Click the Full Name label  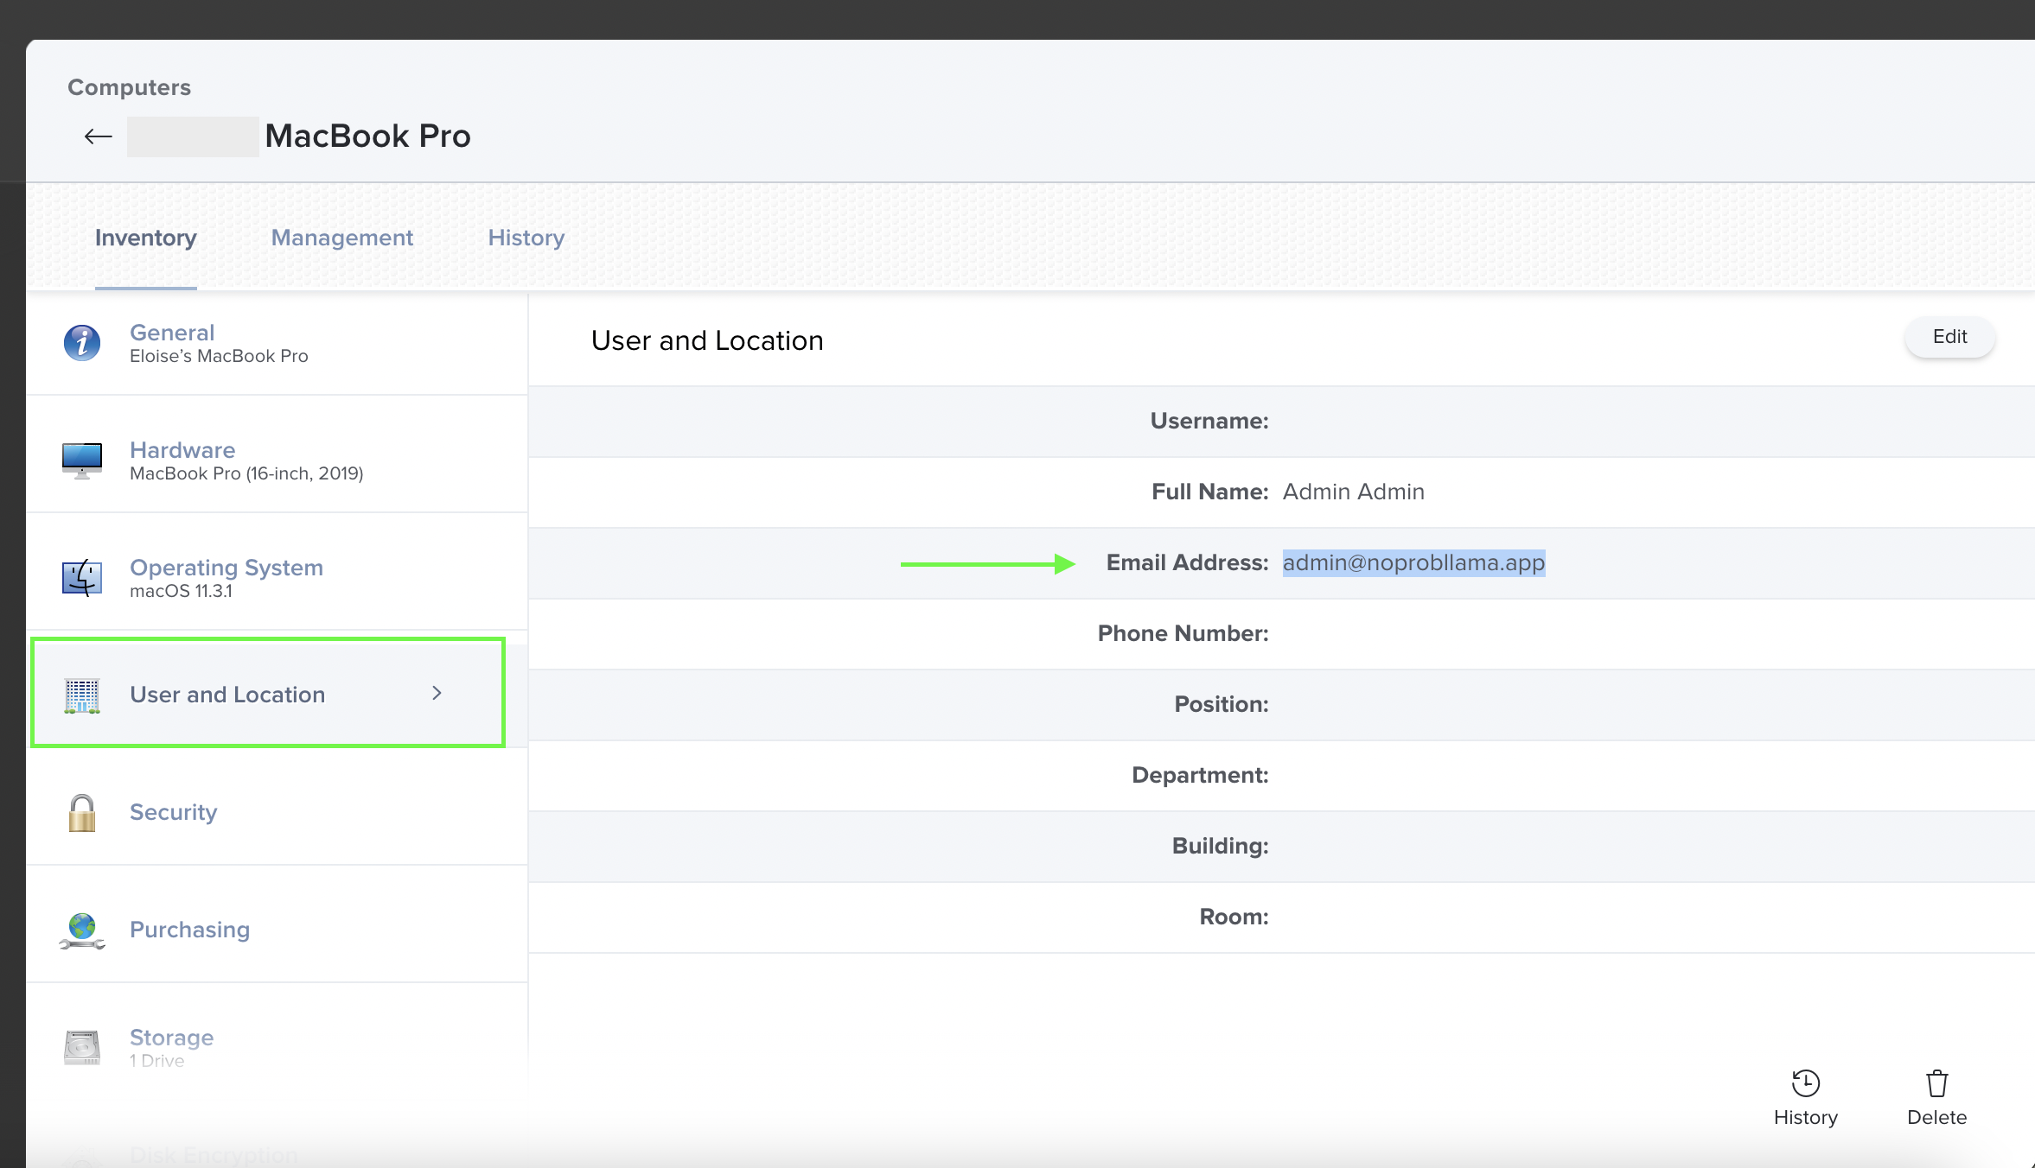1209,492
